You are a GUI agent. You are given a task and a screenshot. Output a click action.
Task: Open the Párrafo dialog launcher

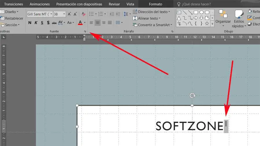(x=172, y=31)
